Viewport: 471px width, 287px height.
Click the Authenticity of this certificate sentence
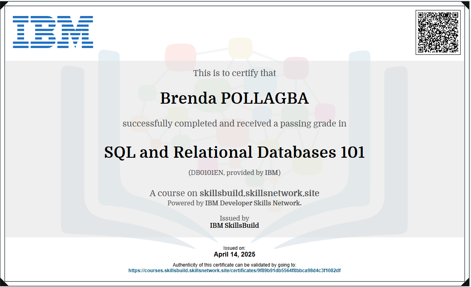[x=234, y=265]
